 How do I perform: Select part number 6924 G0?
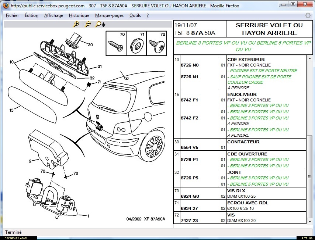190,196
